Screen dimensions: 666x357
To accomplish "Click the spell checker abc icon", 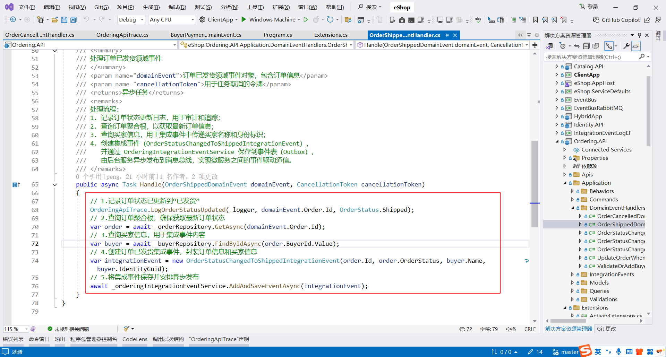I will 478,20.
